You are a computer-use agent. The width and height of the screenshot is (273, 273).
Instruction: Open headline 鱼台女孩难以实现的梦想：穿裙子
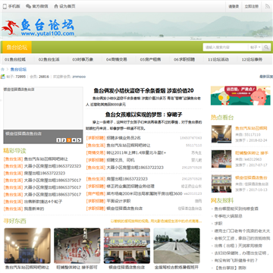(x=143, y=115)
